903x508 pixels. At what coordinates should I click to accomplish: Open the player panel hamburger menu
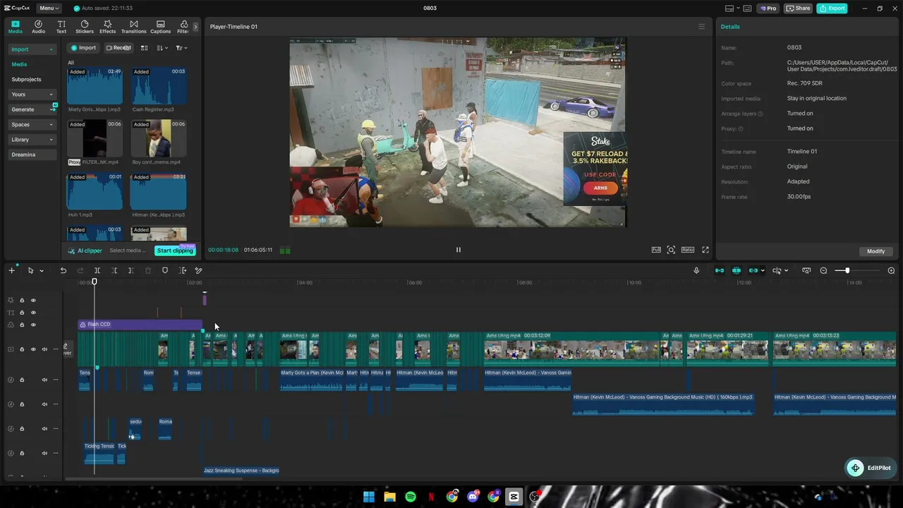[701, 27]
